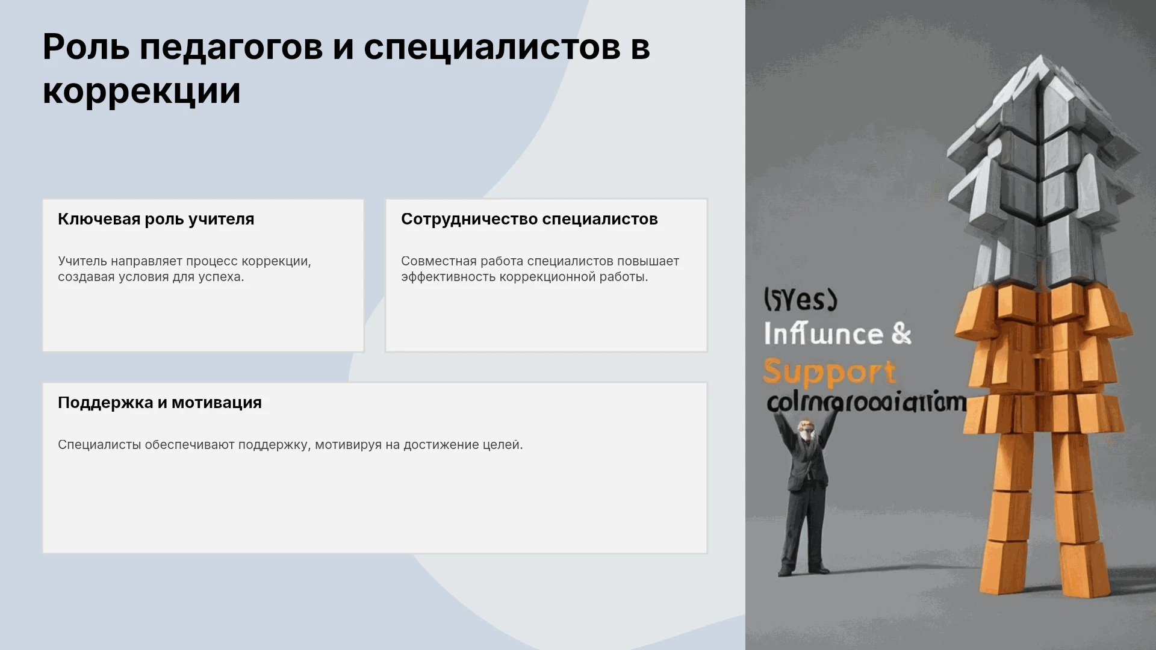Click the orange block legs of the figure
1156x650 pixels.
click(1045, 512)
